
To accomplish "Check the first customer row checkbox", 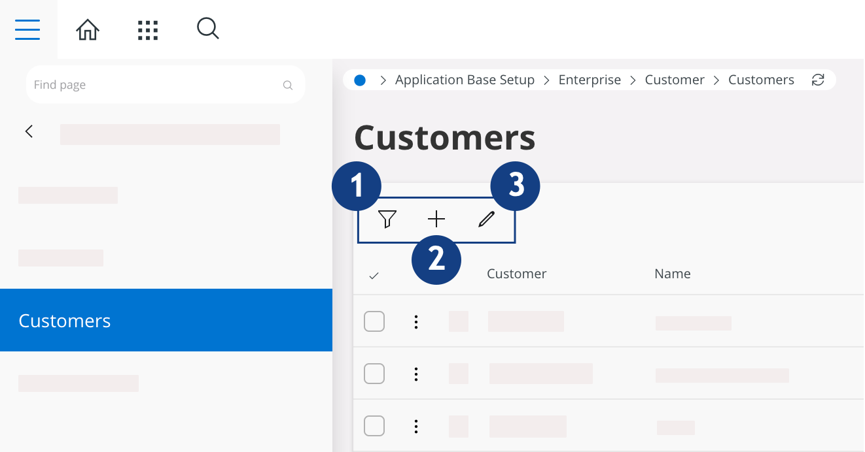I will (374, 321).
